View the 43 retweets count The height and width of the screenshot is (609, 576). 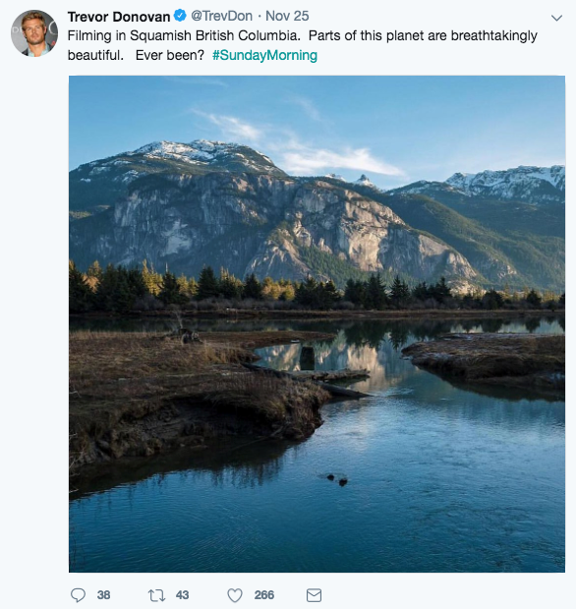182,595
